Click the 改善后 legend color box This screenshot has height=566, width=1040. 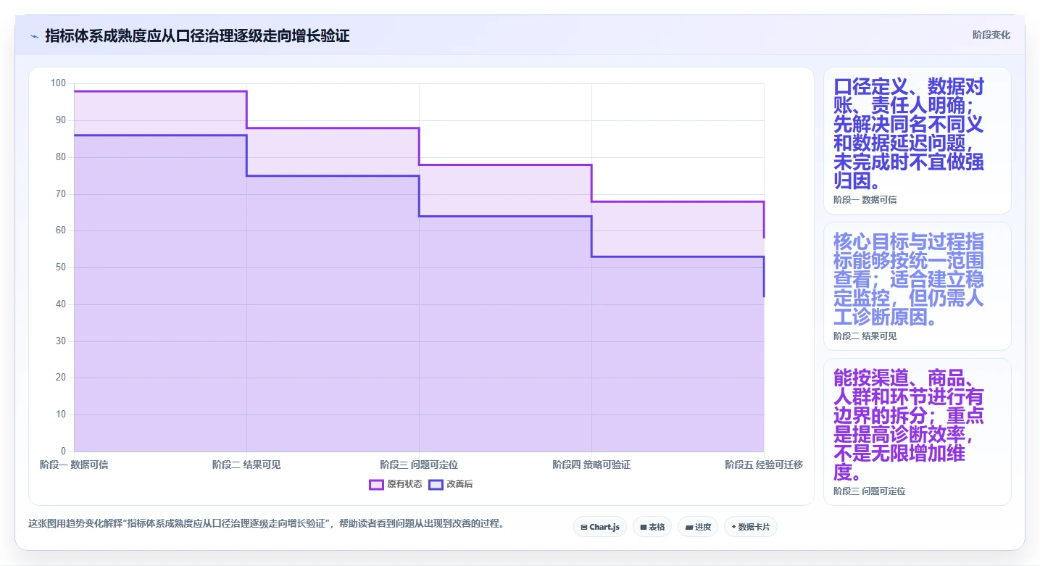click(x=436, y=484)
